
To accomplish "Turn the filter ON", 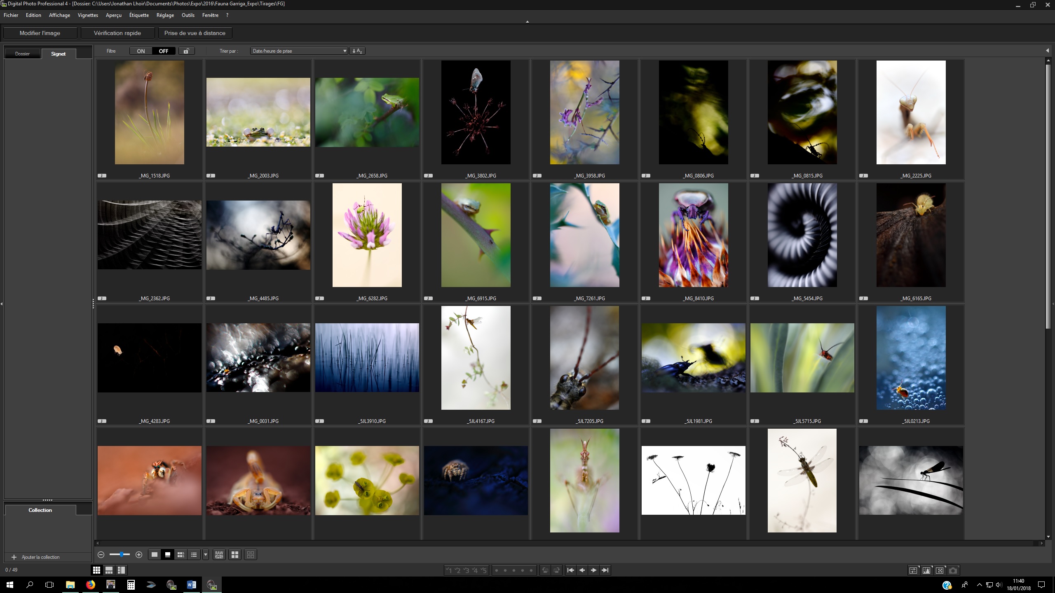I will pos(141,51).
